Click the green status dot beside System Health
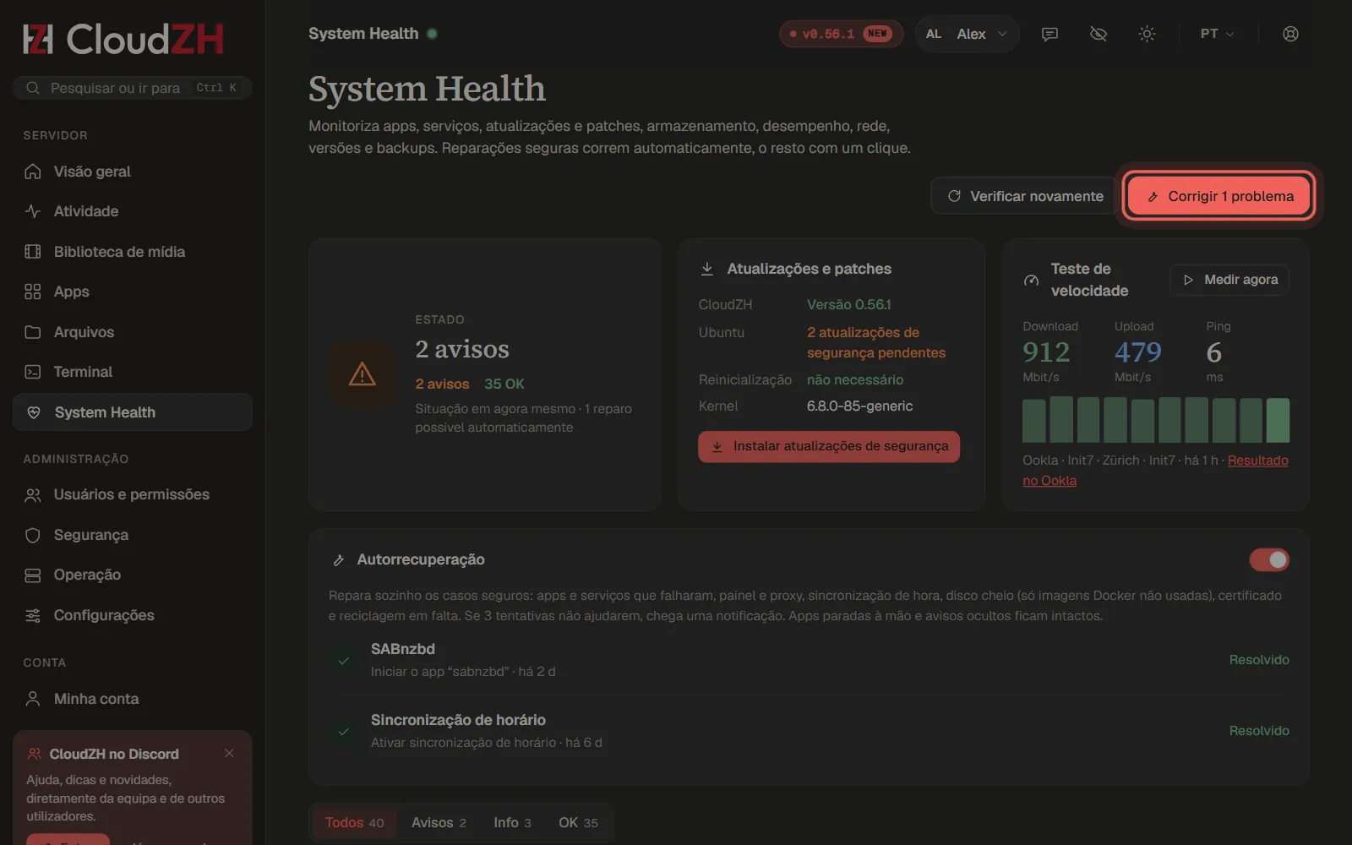1352x845 pixels. [x=432, y=34]
